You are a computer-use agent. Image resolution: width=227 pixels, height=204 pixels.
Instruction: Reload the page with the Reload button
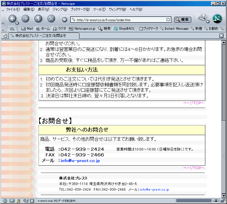(38, 19)
